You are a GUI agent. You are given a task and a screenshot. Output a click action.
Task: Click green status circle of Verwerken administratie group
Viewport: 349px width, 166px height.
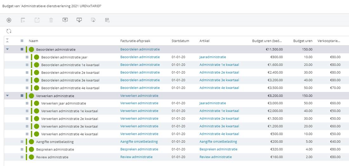tap(31, 96)
